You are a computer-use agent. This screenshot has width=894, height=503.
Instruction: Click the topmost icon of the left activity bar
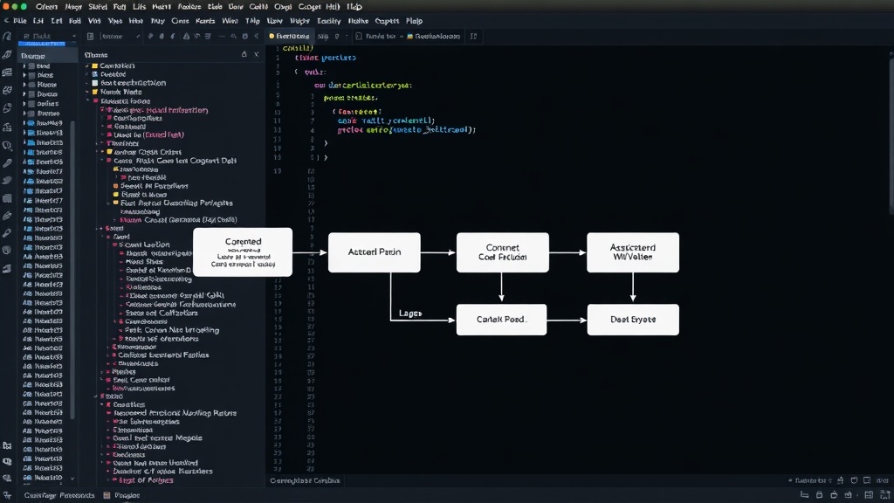pos(7,37)
